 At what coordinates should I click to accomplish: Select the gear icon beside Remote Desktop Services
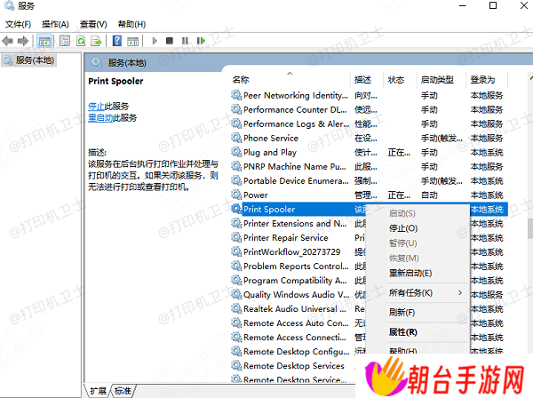click(236, 365)
